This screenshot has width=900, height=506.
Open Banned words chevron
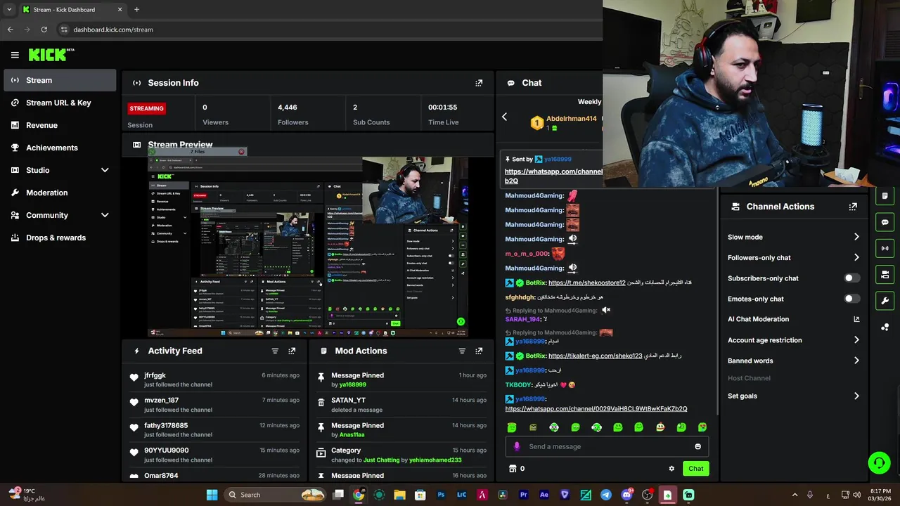(856, 361)
